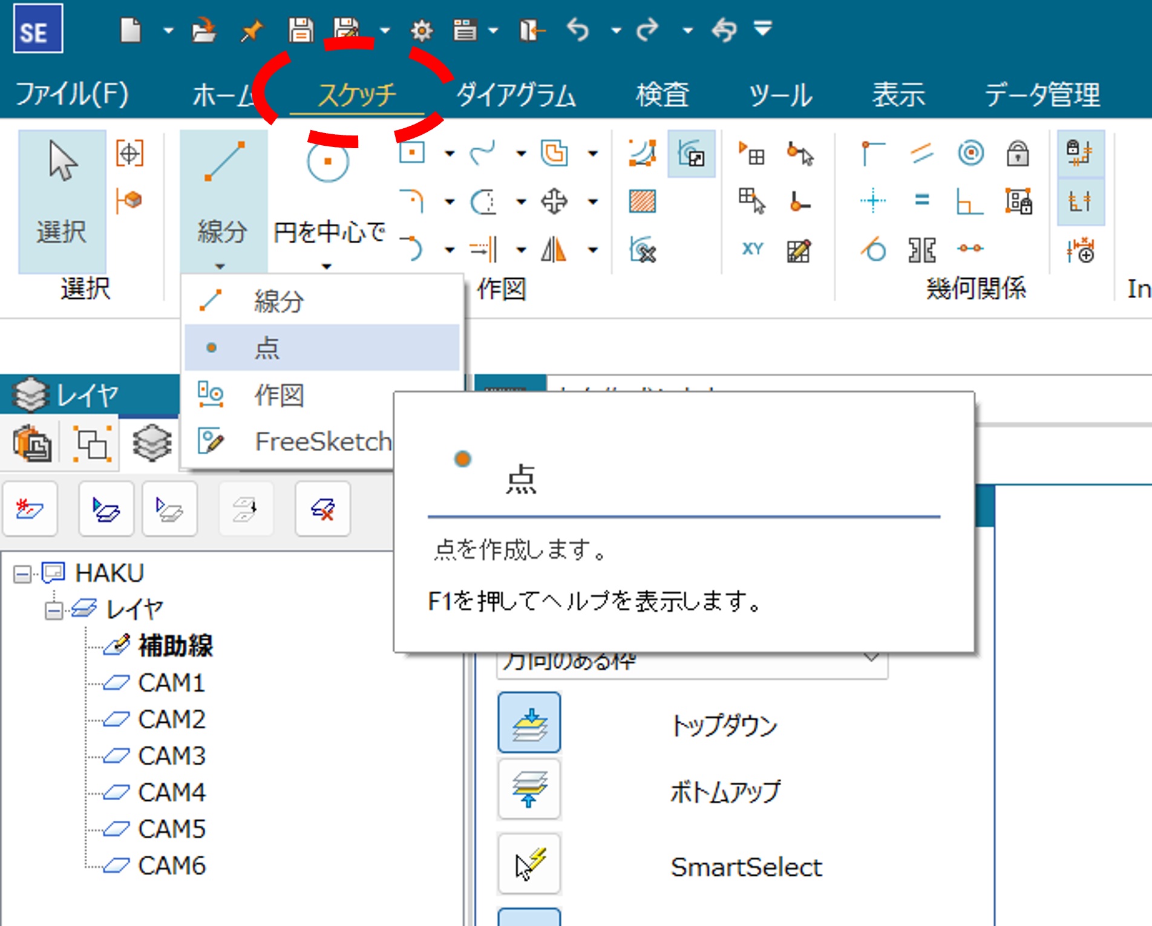Collapse the レイヤ tree node
Image resolution: width=1152 pixels, height=926 pixels.
tap(54, 610)
